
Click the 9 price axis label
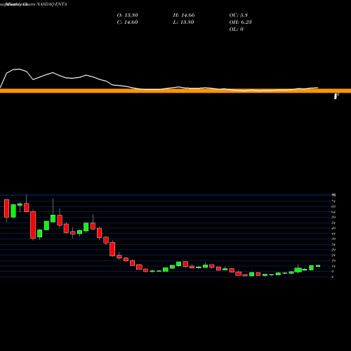(x=333, y=272)
